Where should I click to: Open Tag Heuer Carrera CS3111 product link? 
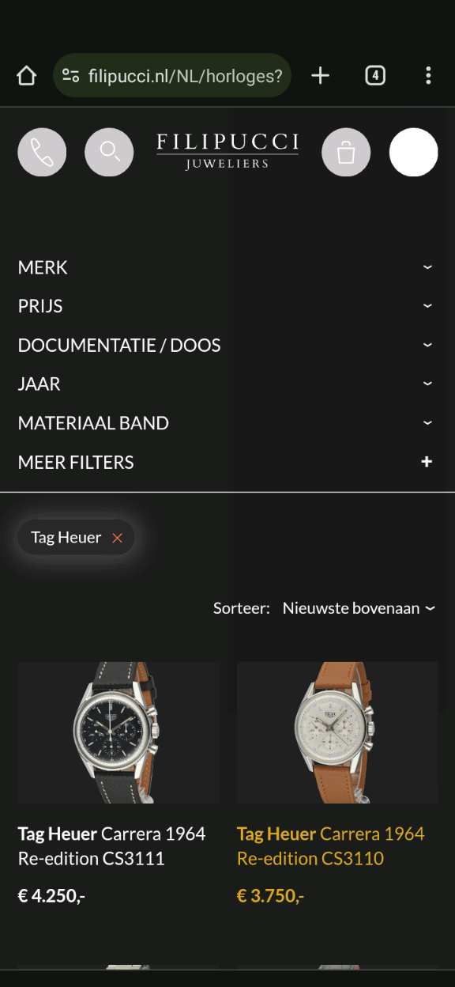pos(111,845)
